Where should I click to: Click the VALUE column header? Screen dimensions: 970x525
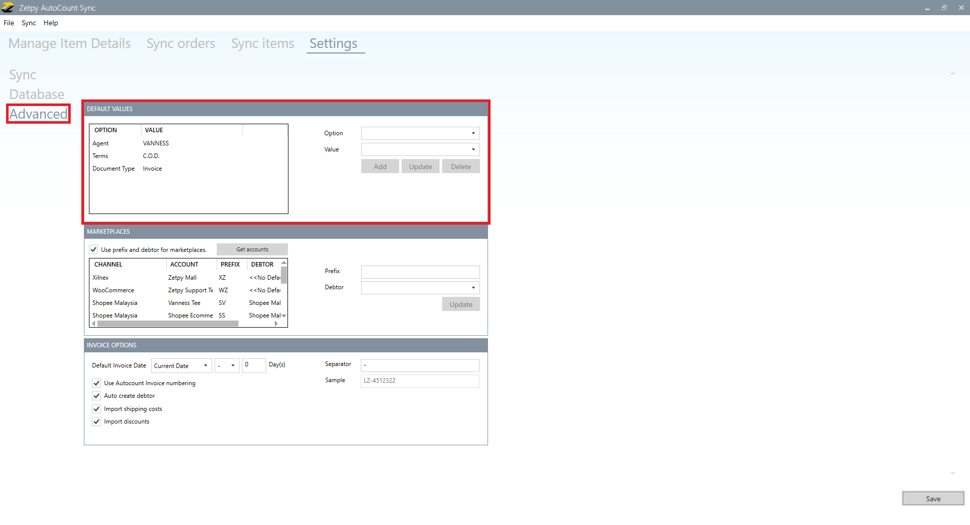tap(191, 130)
